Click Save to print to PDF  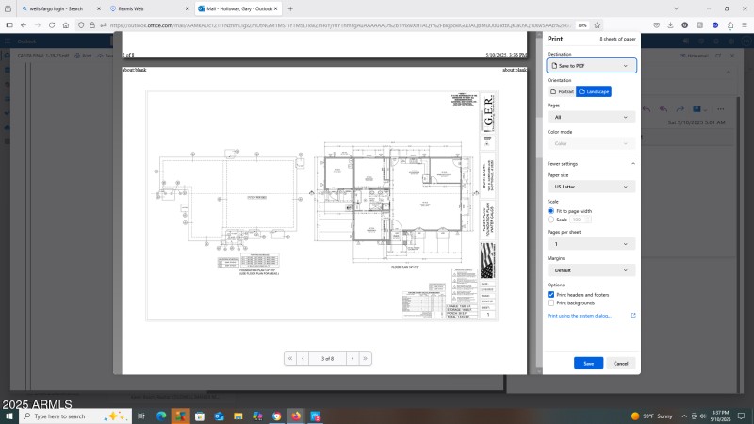tap(588, 363)
